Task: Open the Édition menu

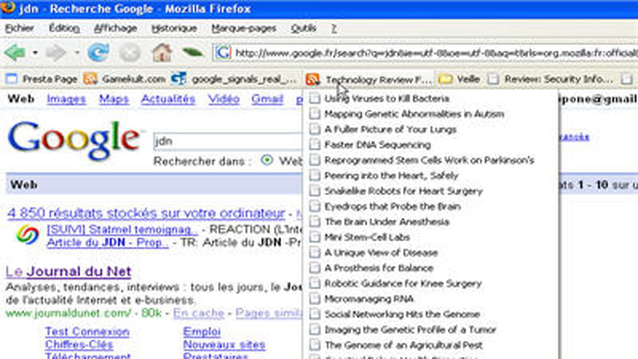Action: pyautogui.click(x=64, y=28)
